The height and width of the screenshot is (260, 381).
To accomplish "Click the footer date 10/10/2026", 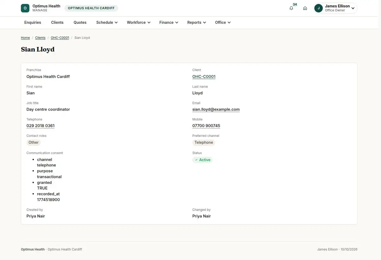I will tap(349, 250).
